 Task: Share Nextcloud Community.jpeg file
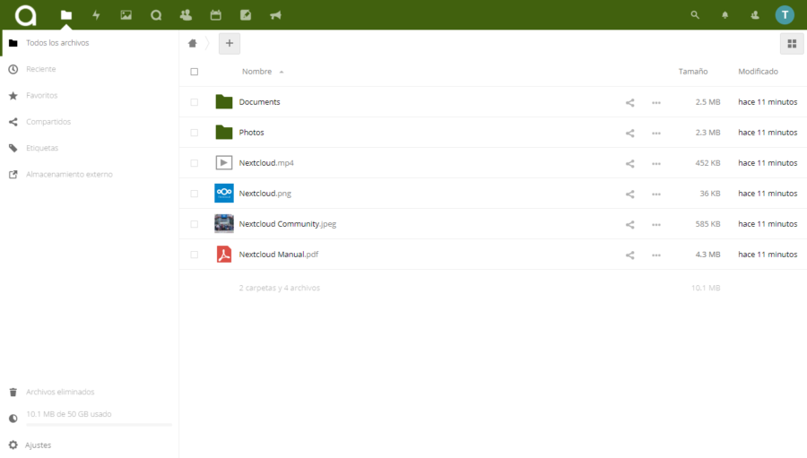coord(630,224)
